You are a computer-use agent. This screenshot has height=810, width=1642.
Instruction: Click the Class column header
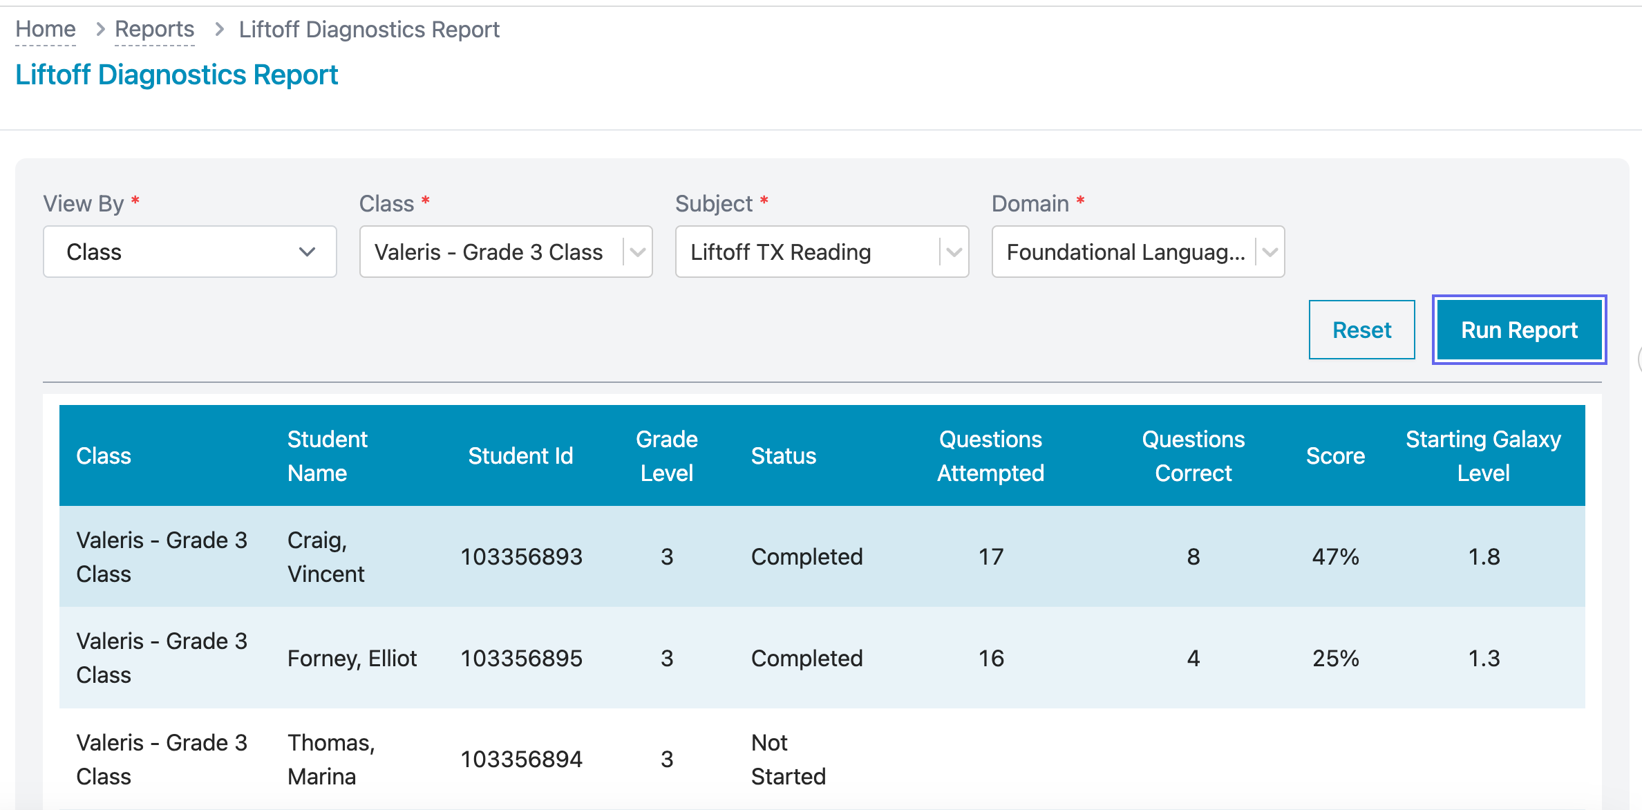click(104, 456)
